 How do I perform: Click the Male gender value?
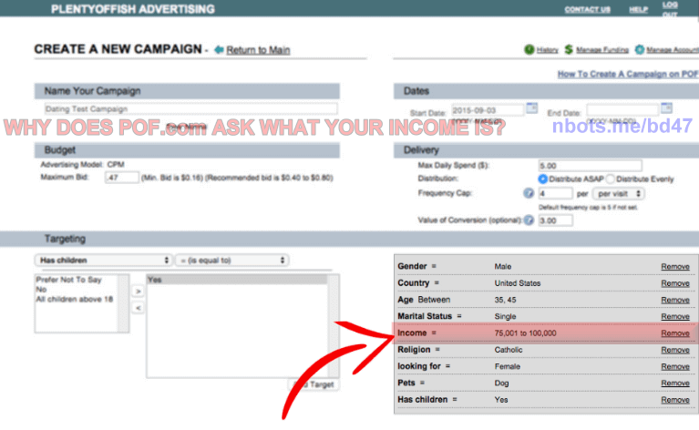coord(502,266)
